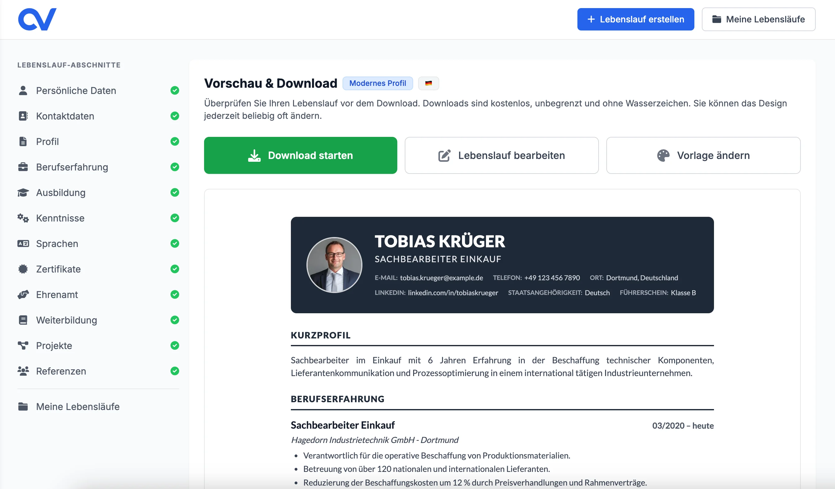
Task: Open the Ausbildung graduation cap icon
Action: (x=23, y=193)
